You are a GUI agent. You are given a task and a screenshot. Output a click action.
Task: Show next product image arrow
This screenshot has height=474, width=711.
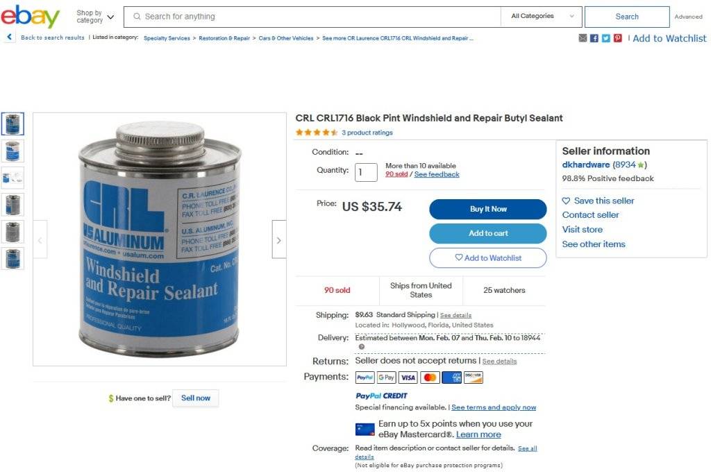point(279,239)
